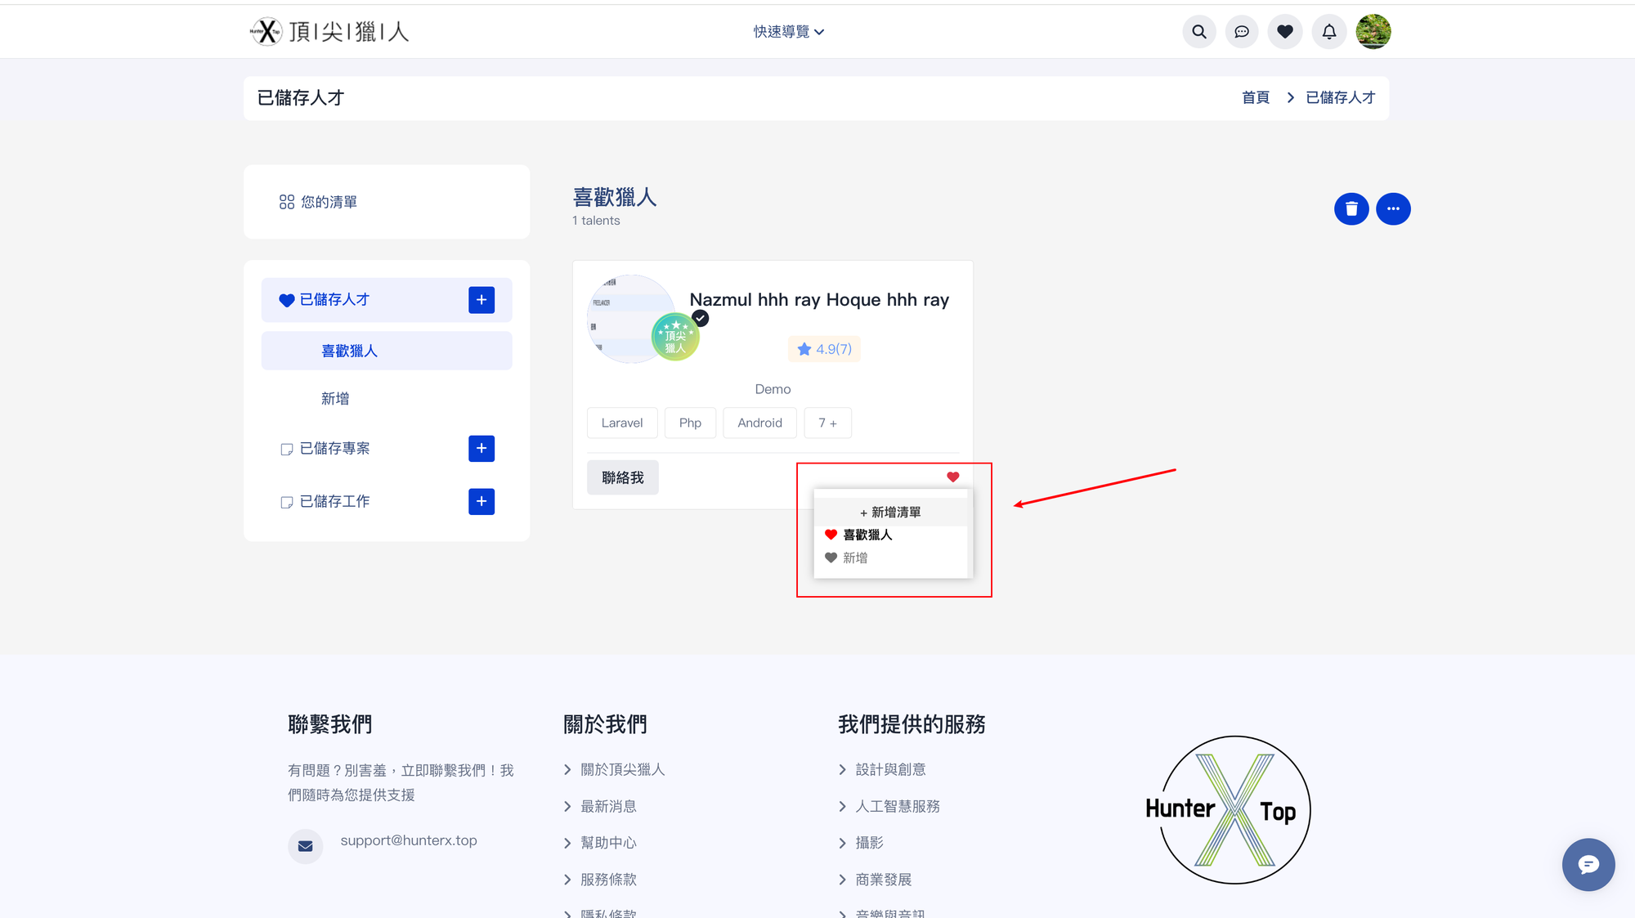The width and height of the screenshot is (1635, 918).
Task: Toggle 喜歡獵人 heart in popup list
Action: 831,535
